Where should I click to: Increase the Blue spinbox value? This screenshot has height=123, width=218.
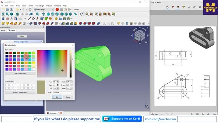pos(71,88)
